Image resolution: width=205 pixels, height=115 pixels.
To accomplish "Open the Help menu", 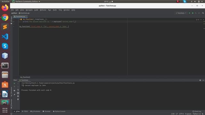I will tap(73, 10).
